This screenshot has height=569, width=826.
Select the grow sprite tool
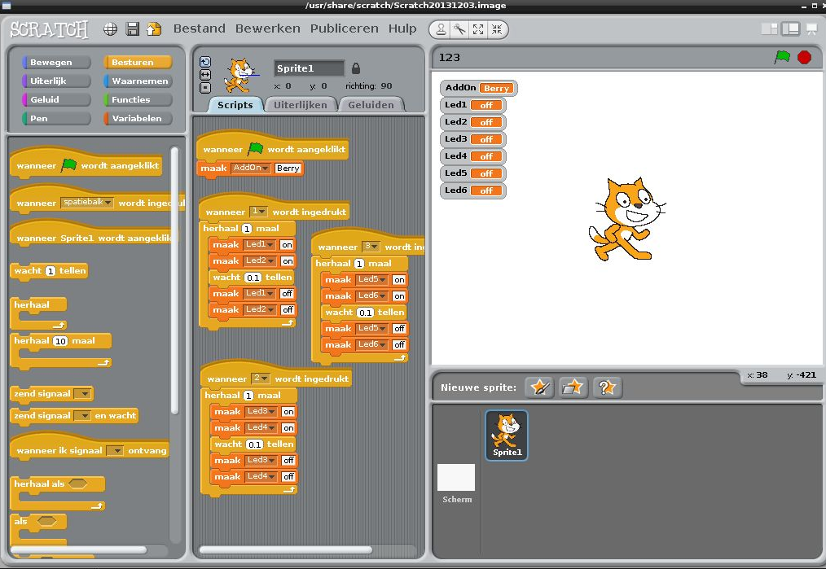(478, 29)
